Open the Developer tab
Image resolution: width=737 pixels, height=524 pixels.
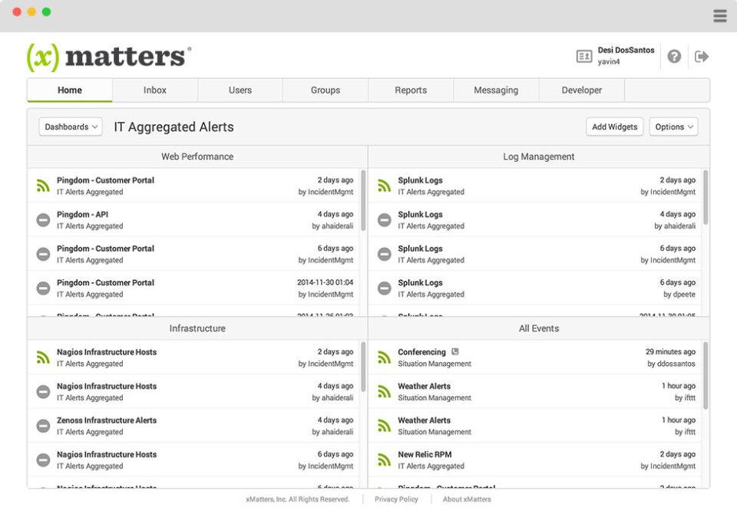[581, 91]
